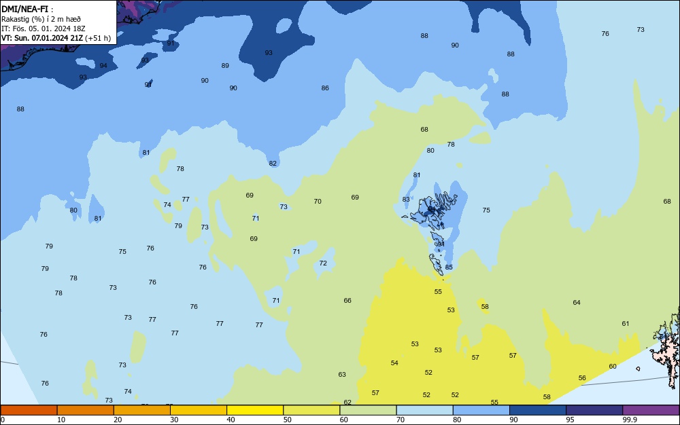Click the "40" legend scale label
This screenshot has height=425, width=680.
[x=231, y=420]
